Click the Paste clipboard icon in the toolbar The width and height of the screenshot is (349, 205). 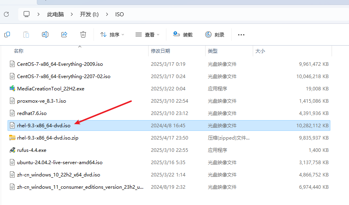pyautogui.click(x=26, y=34)
